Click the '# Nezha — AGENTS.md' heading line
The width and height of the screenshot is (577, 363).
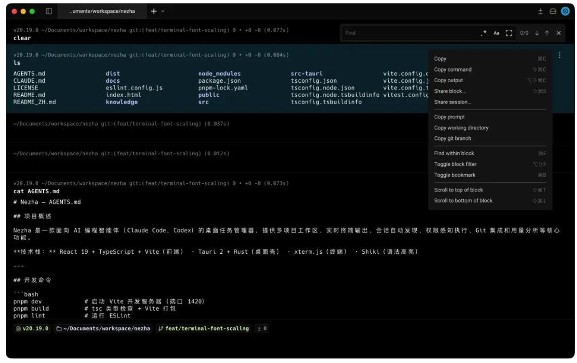coord(47,202)
